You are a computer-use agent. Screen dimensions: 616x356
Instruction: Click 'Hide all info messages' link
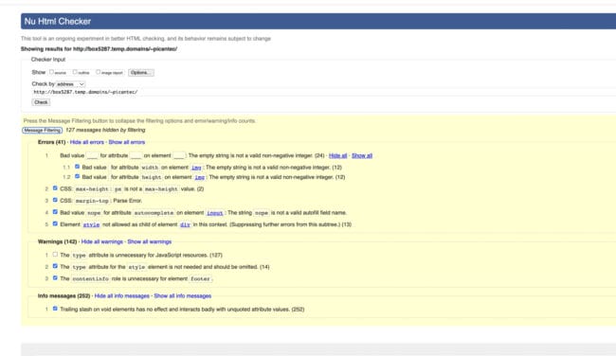tap(122, 296)
